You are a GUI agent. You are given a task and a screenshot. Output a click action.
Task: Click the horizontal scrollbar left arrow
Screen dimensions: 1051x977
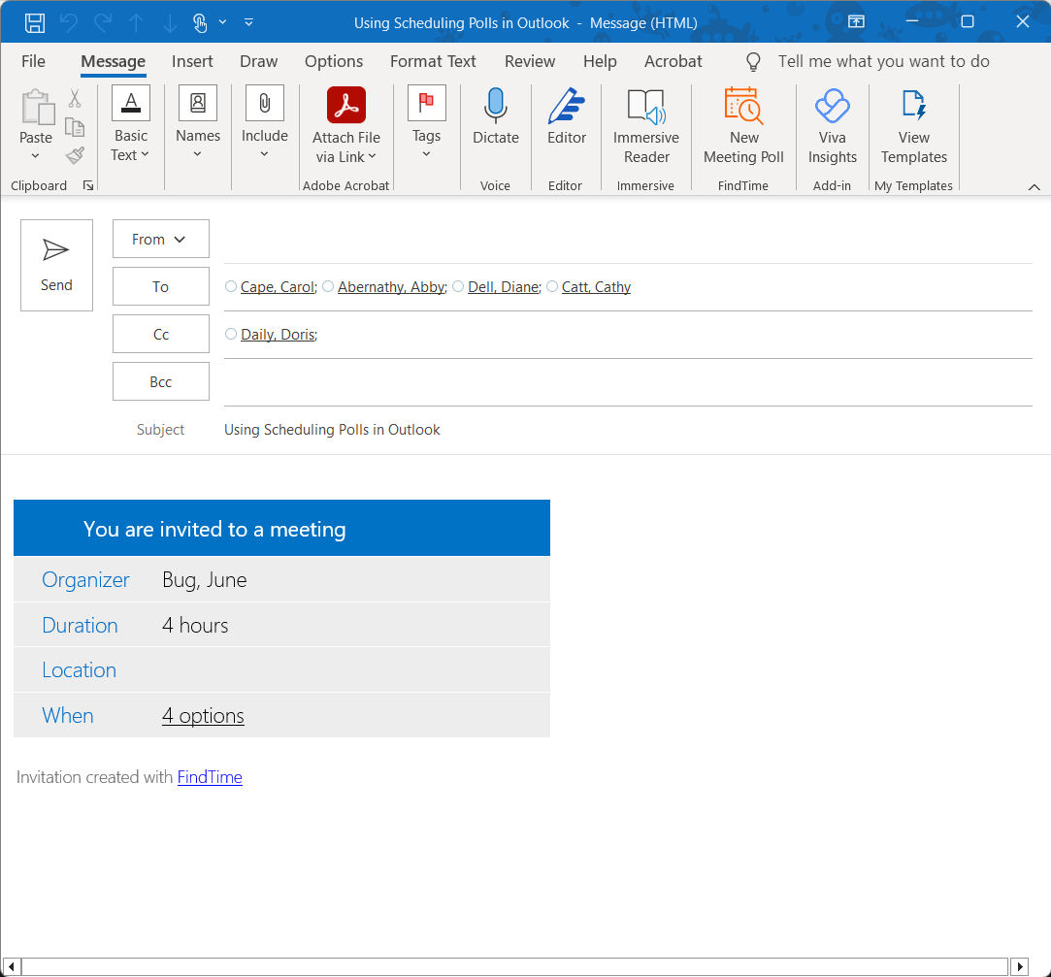pos(12,967)
